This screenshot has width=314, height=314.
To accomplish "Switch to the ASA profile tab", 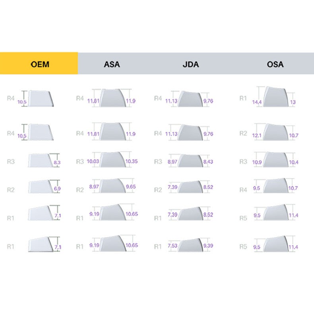I will click(112, 64).
